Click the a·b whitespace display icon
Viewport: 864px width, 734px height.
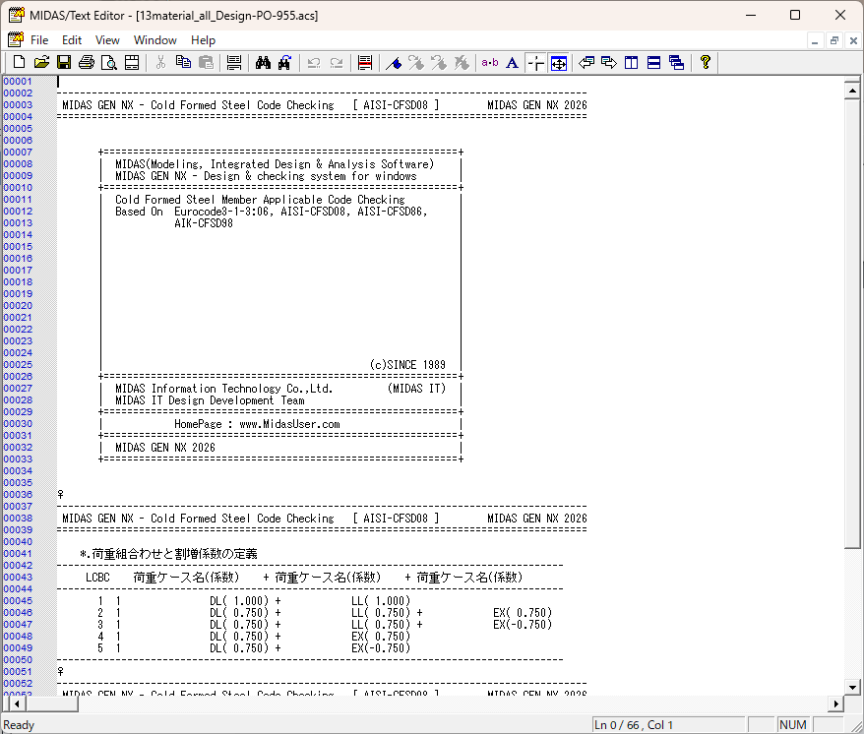coord(490,63)
